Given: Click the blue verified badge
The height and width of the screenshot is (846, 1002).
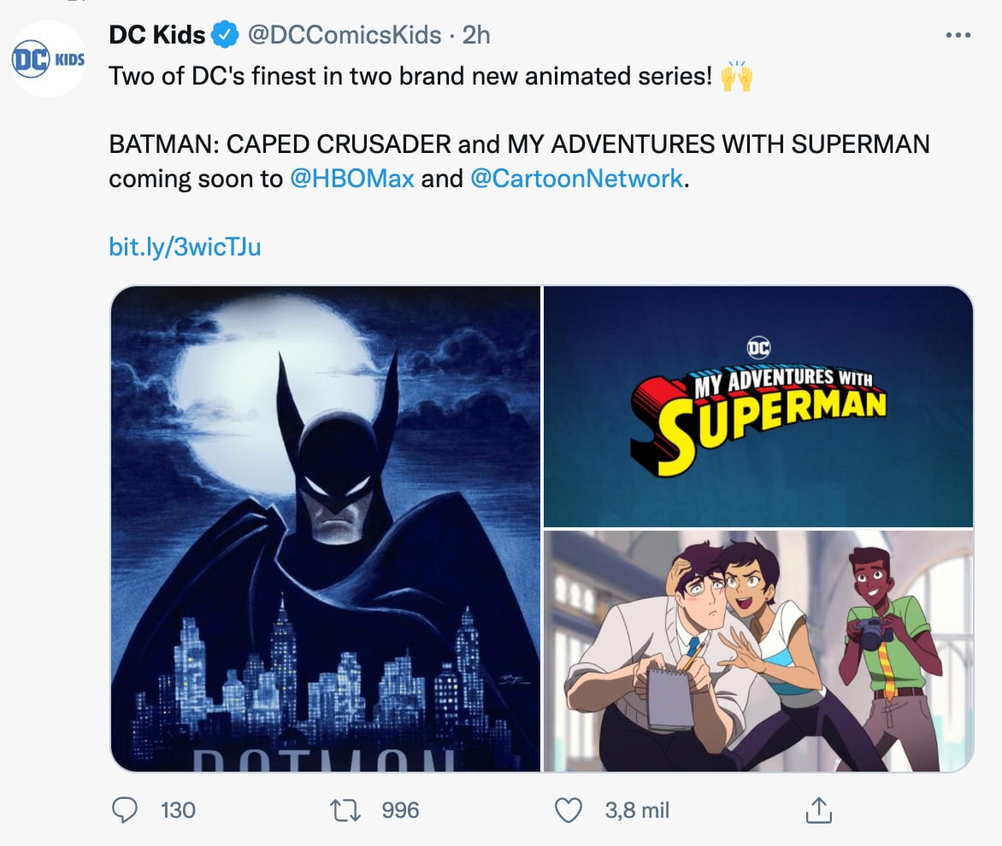Looking at the screenshot, I should pyautogui.click(x=226, y=35).
